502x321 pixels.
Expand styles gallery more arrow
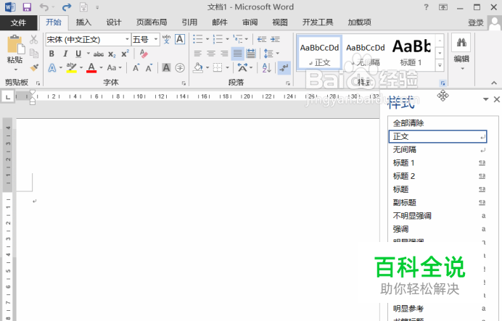click(440, 65)
